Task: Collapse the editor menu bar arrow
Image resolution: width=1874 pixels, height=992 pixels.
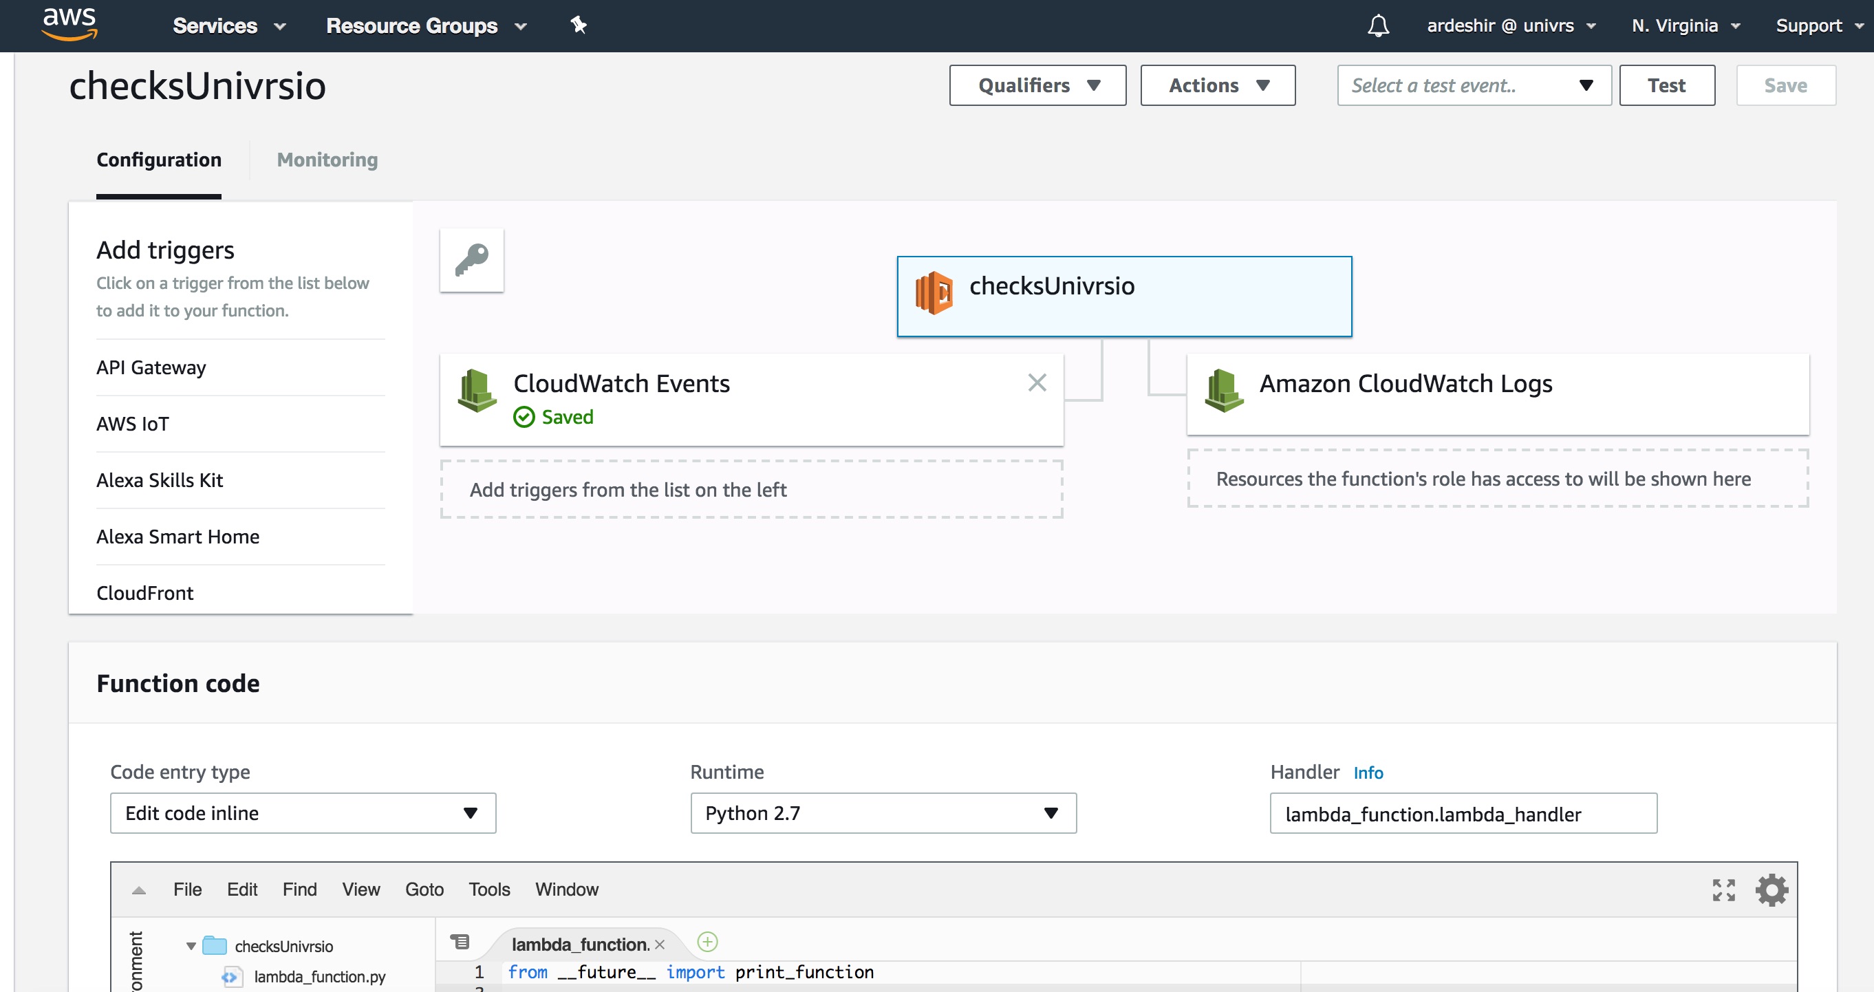Action: click(x=139, y=890)
